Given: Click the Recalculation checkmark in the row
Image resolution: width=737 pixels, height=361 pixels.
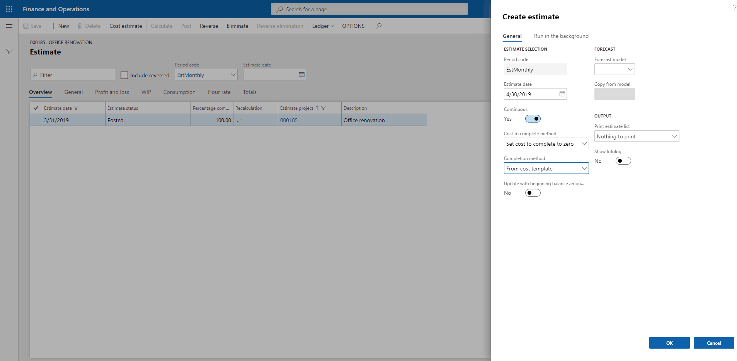Looking at the screenshot, I should pyautogui.click(x=239, y=120).
